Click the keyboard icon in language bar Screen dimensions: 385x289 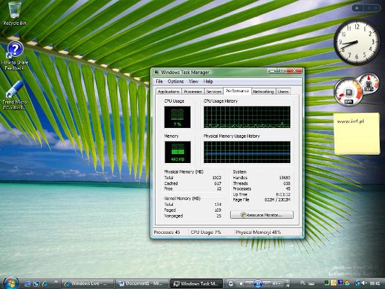(311, 284)
